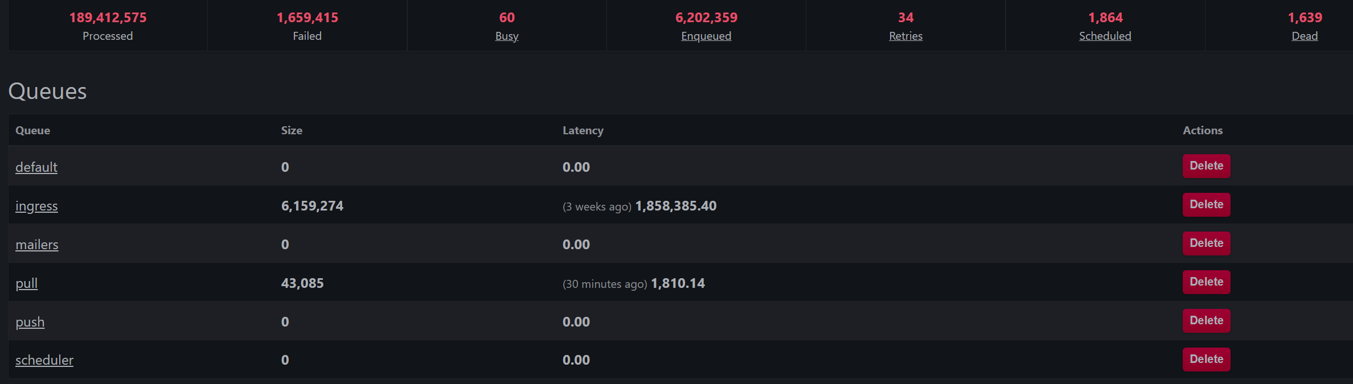This screenshot has height=384, width=1353.
Task: Delete the default queue
Action: 1206,166
